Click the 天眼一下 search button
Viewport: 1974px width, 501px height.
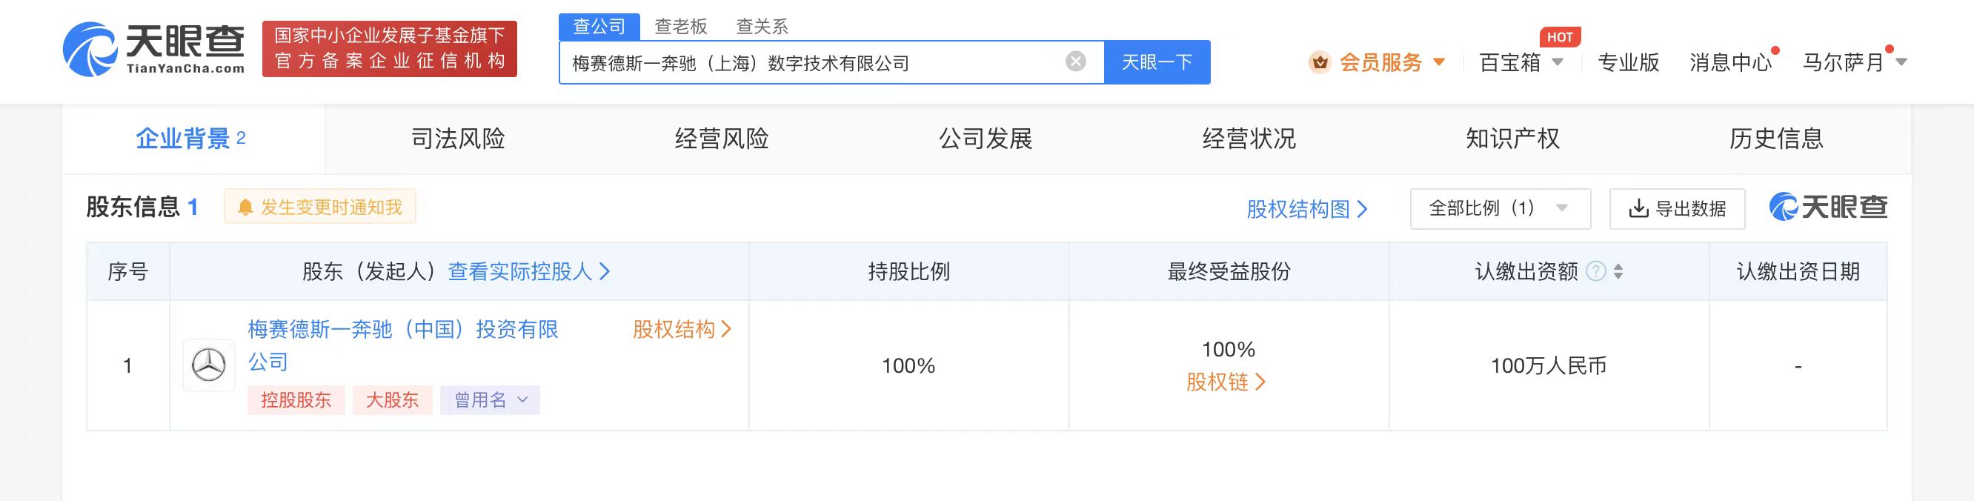pyautogui.click(x=1157, y=62)
